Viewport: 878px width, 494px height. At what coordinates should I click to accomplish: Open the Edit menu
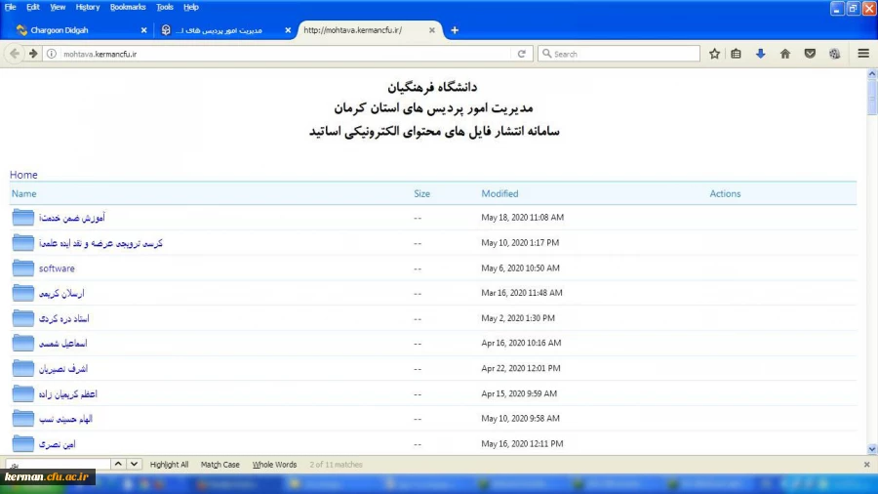(33, 7)
